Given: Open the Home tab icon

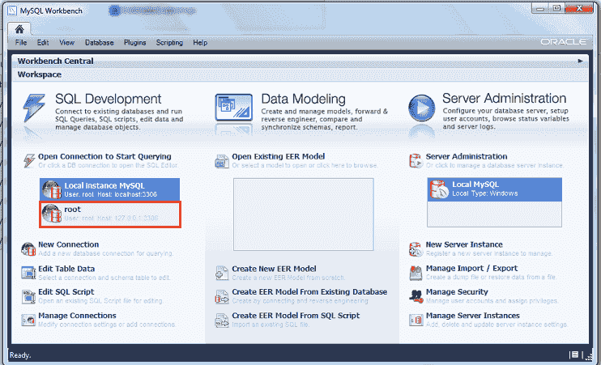Looking at the screenshot, I should click(x=19, y=29).
